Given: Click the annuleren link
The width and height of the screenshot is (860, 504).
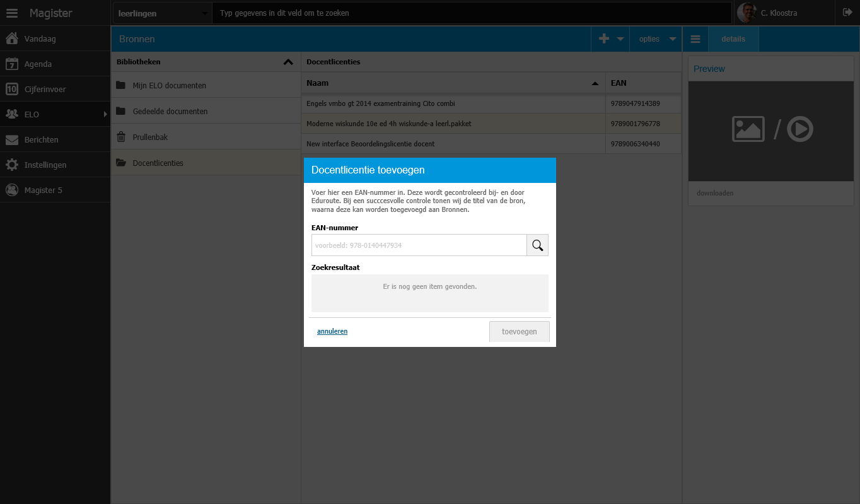Looking at the screenshot, I should coord(332,331).
